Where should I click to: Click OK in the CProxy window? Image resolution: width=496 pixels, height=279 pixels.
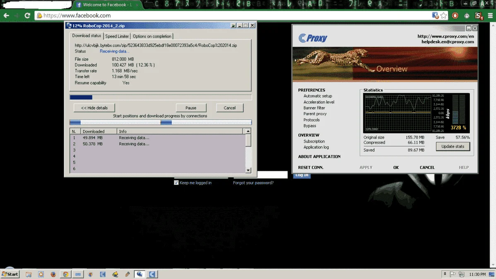pyautogui.click(x=396, y=167)
